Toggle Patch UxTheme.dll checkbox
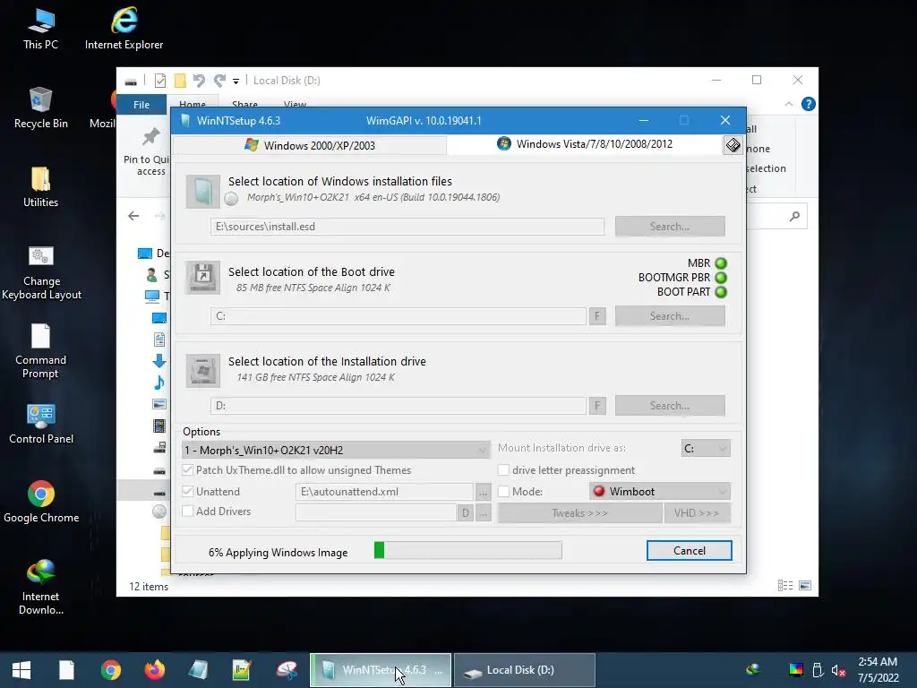This screenshot has height=688, width=917. 188,469
